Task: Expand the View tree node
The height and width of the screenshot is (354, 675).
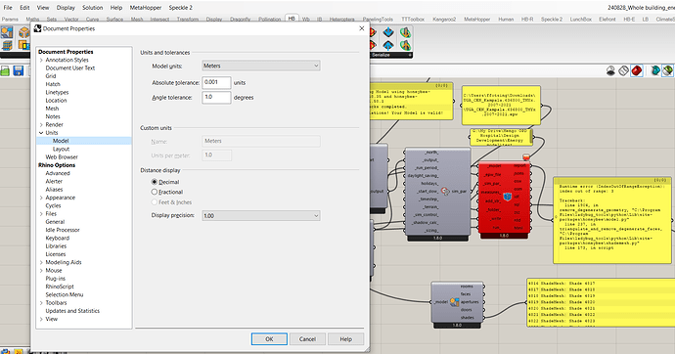Action: click(41, 319)
